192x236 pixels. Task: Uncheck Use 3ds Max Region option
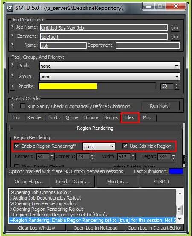tap(125, 146)
